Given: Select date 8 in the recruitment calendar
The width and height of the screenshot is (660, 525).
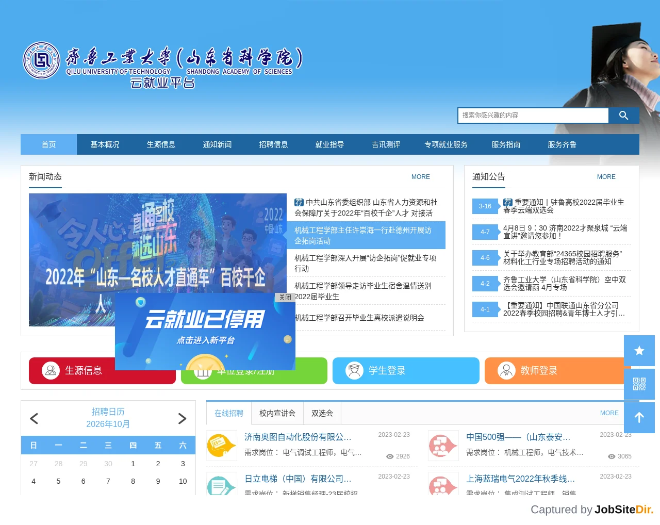Looking at the screenshot, I should tap(133, 481).
